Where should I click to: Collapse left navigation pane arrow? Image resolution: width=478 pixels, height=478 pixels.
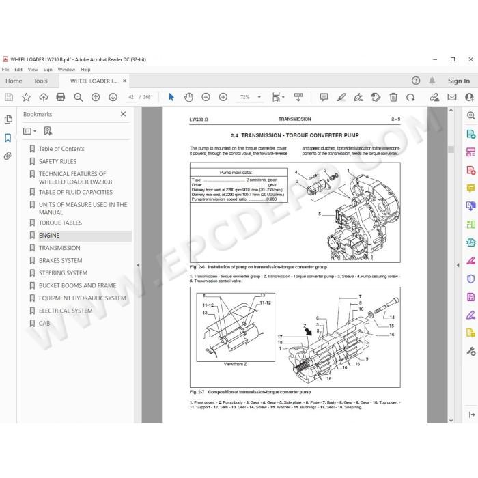coord(138,265)
